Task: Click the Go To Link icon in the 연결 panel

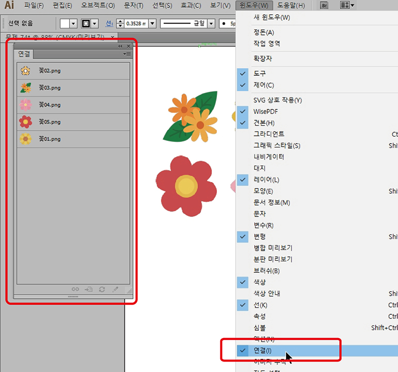Action: pos(89,289)
